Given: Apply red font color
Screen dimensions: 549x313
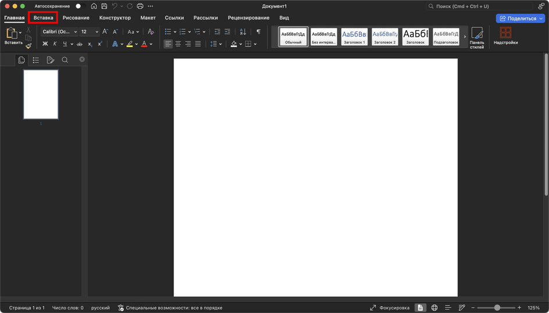Looking at the screenshot, I should [144, 44].
